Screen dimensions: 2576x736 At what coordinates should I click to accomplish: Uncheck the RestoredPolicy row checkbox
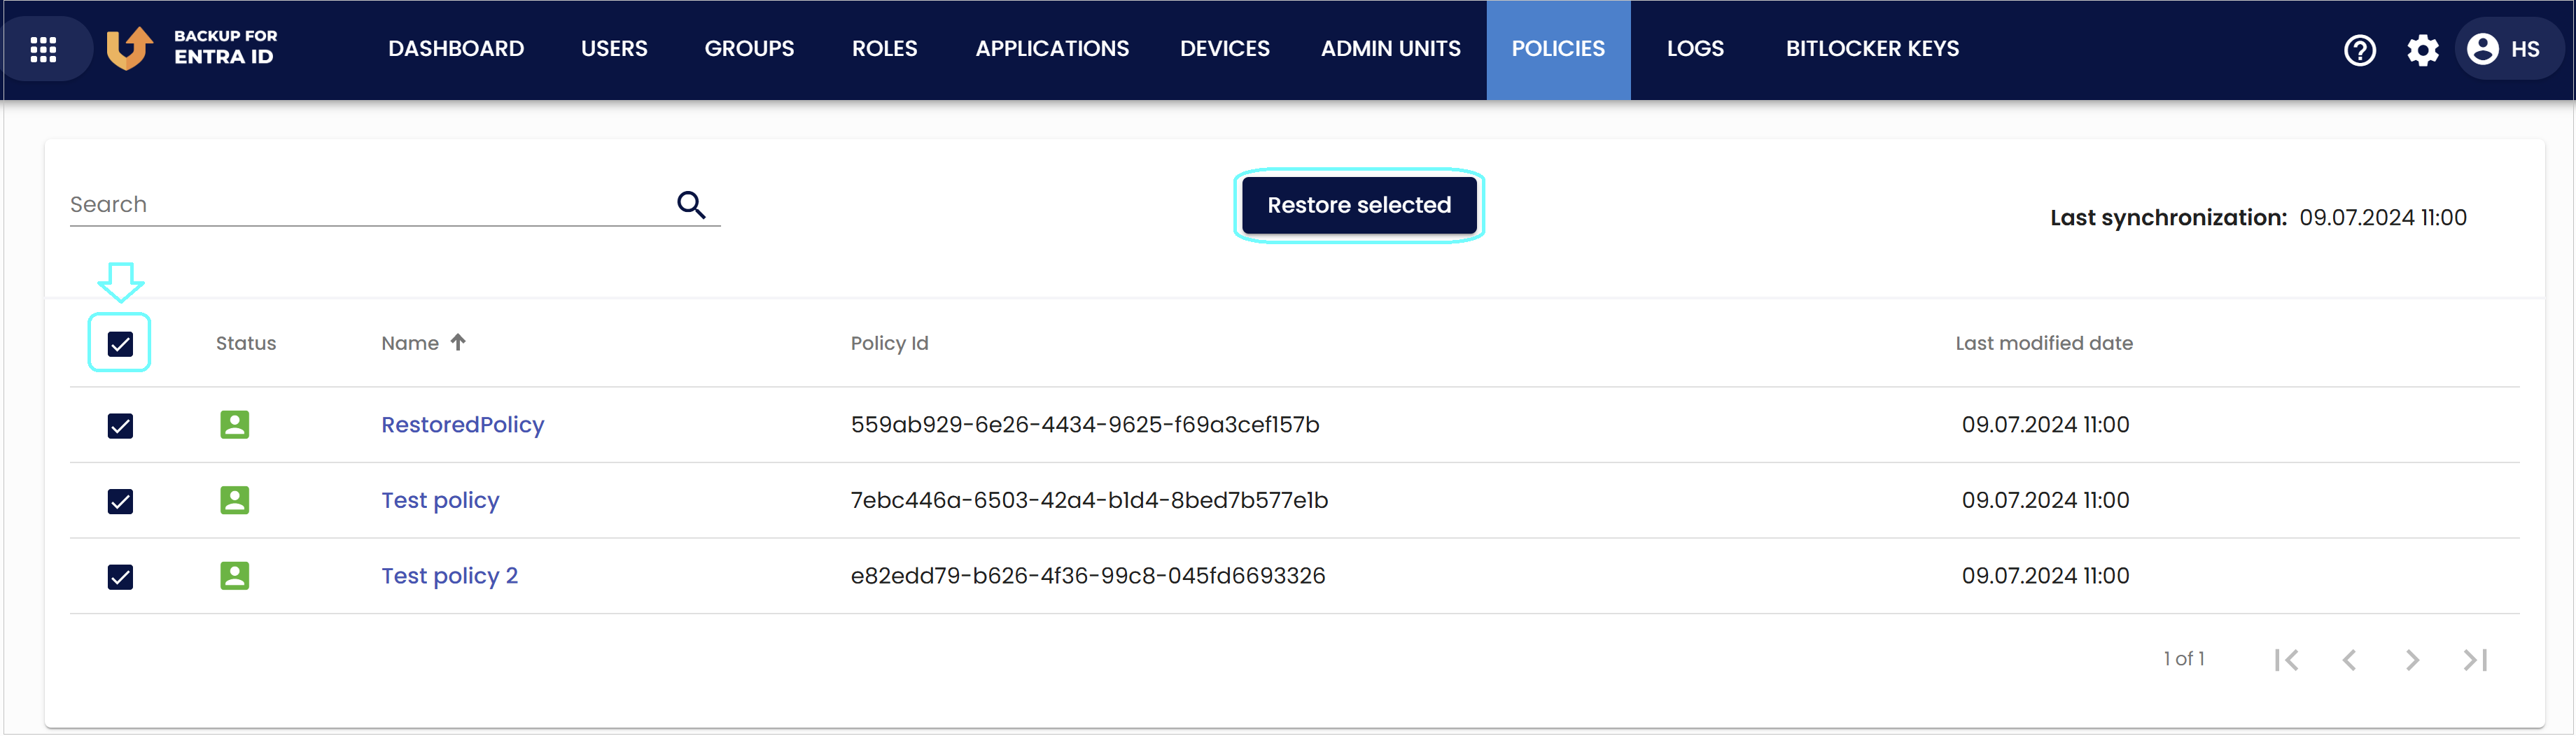click(120, 426)
